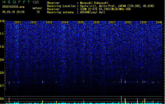Click the HROFFT title text
The height and width of the screenshot is (104, 165).
16,2
